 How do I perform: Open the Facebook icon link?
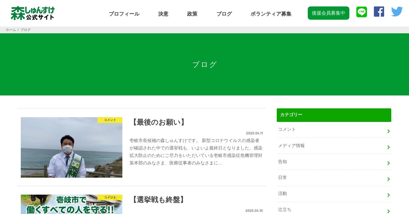pos(379,12)
